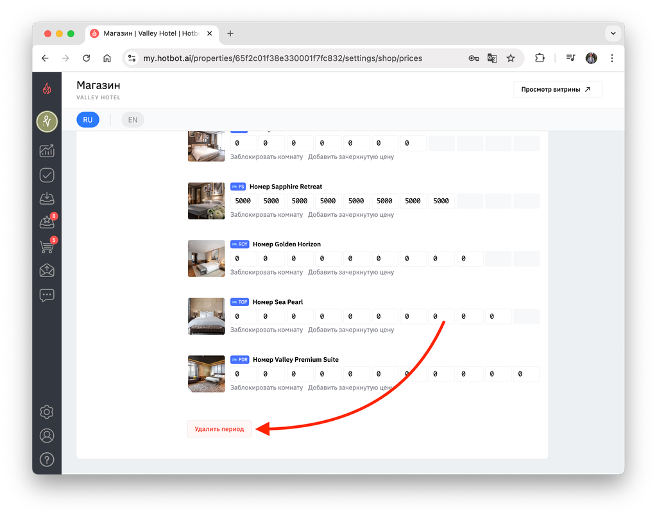
Task: Click Заблокировать комнату under Valley Premium Suite
Action: point(266,387)
